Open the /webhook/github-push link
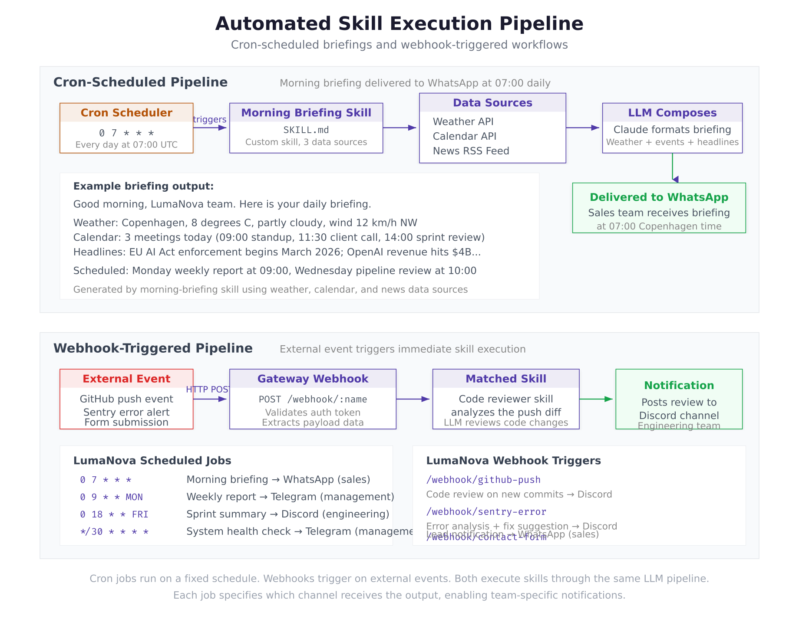799x632 pixels. 483,479
